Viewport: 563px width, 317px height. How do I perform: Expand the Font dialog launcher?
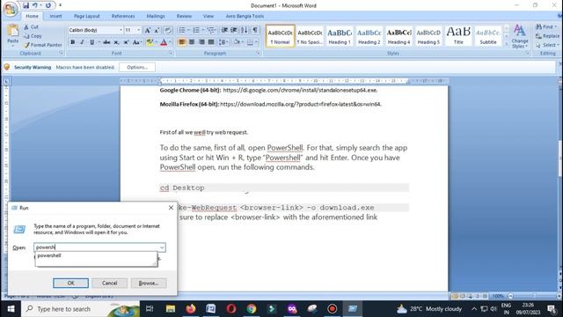point(171,53)
